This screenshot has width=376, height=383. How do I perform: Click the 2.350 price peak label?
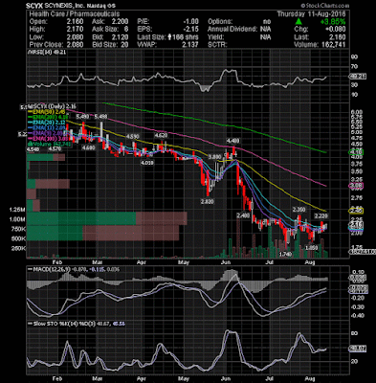pos(299,210)
